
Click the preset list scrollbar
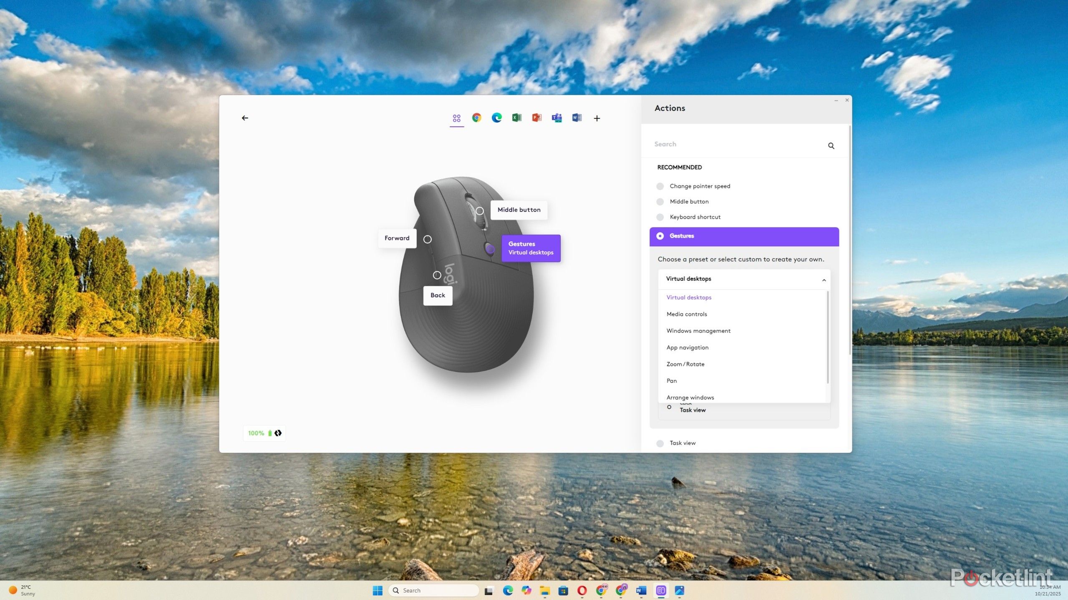tap(828, 337)
